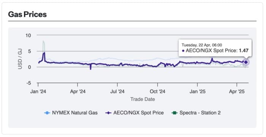266x137 pixels.
Task: Click the -5 value on the y-axis
Action: (x=28, y=83)
